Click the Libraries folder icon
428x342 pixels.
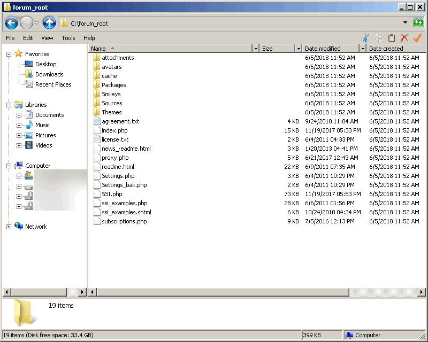click(x=19, y=105)
